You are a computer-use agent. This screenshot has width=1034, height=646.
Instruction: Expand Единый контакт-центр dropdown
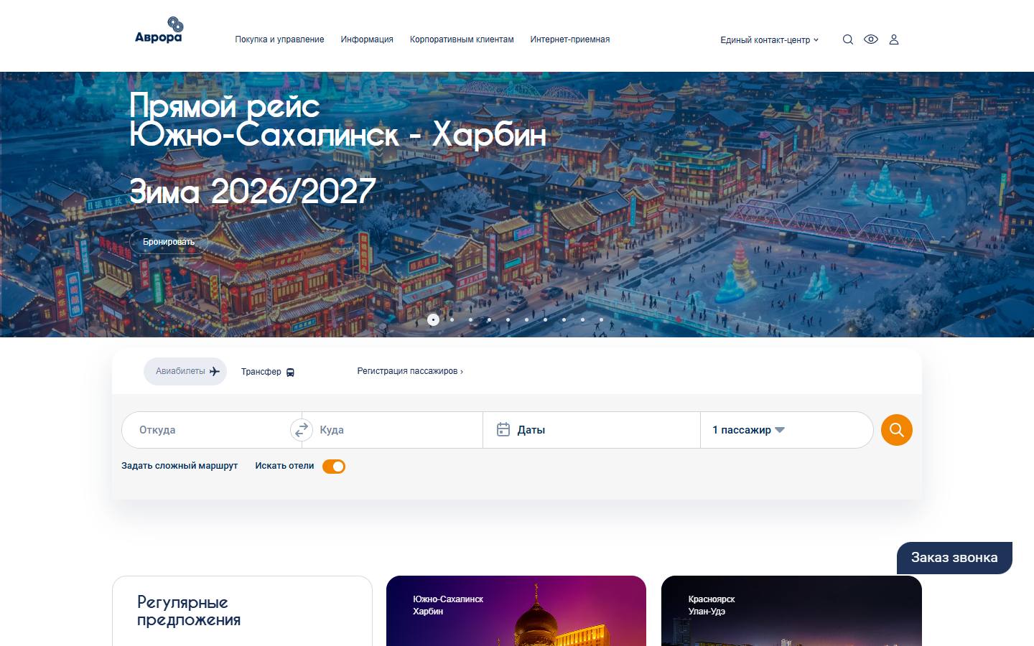pyautogui.click(x=769, y=40)
